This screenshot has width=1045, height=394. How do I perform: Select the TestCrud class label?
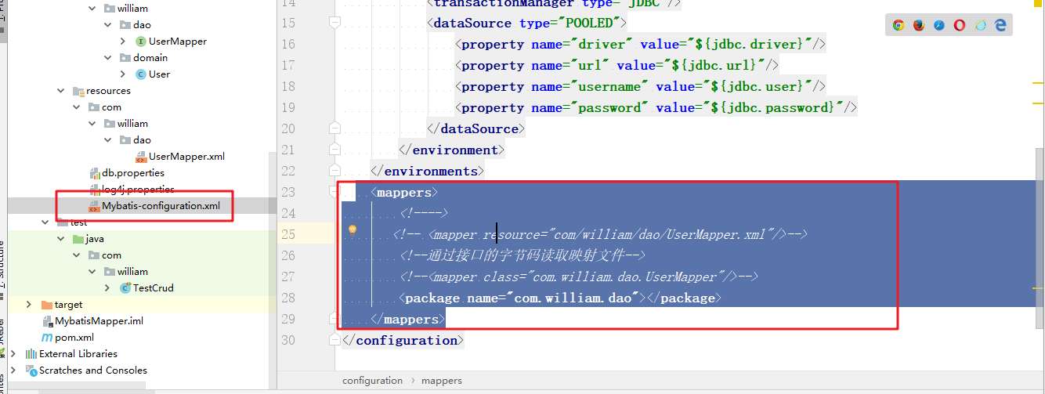tap(154, 288)
